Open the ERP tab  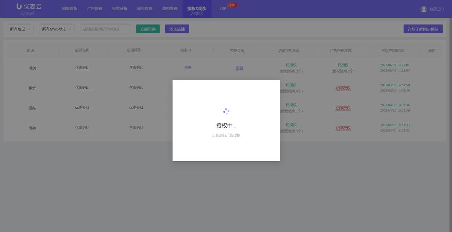coord(222,8)
